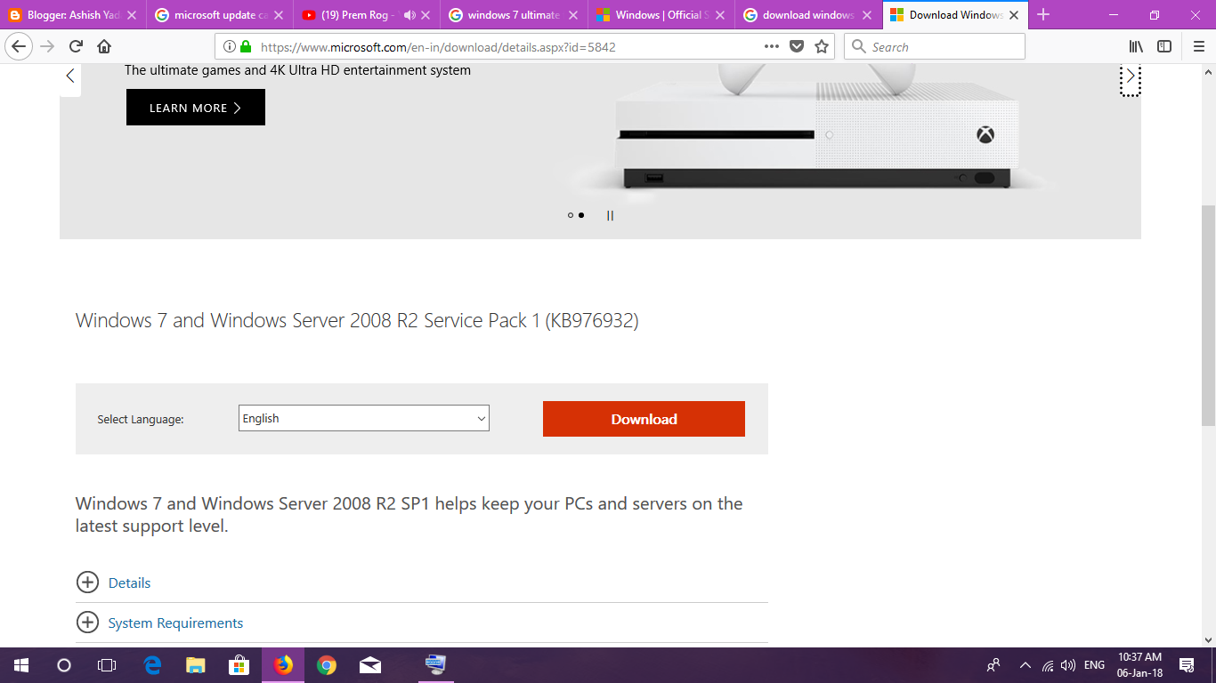Open a new browser tab
Image resolution: width=1216 pixels, height=683 pixels.
(1043, 14)
